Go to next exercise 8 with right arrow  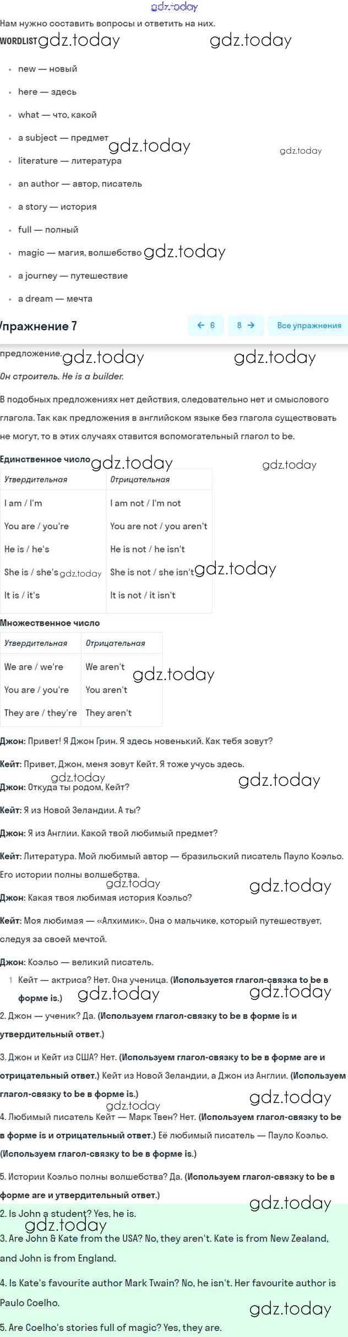click(246, 325)
